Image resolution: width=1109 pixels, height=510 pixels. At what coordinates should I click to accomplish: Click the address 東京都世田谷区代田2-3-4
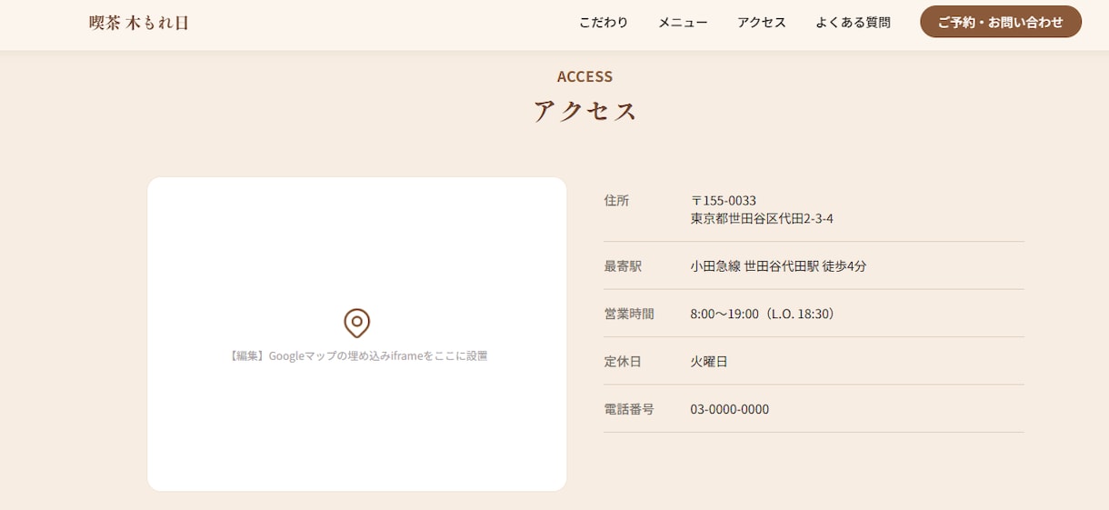pos(762,219)
